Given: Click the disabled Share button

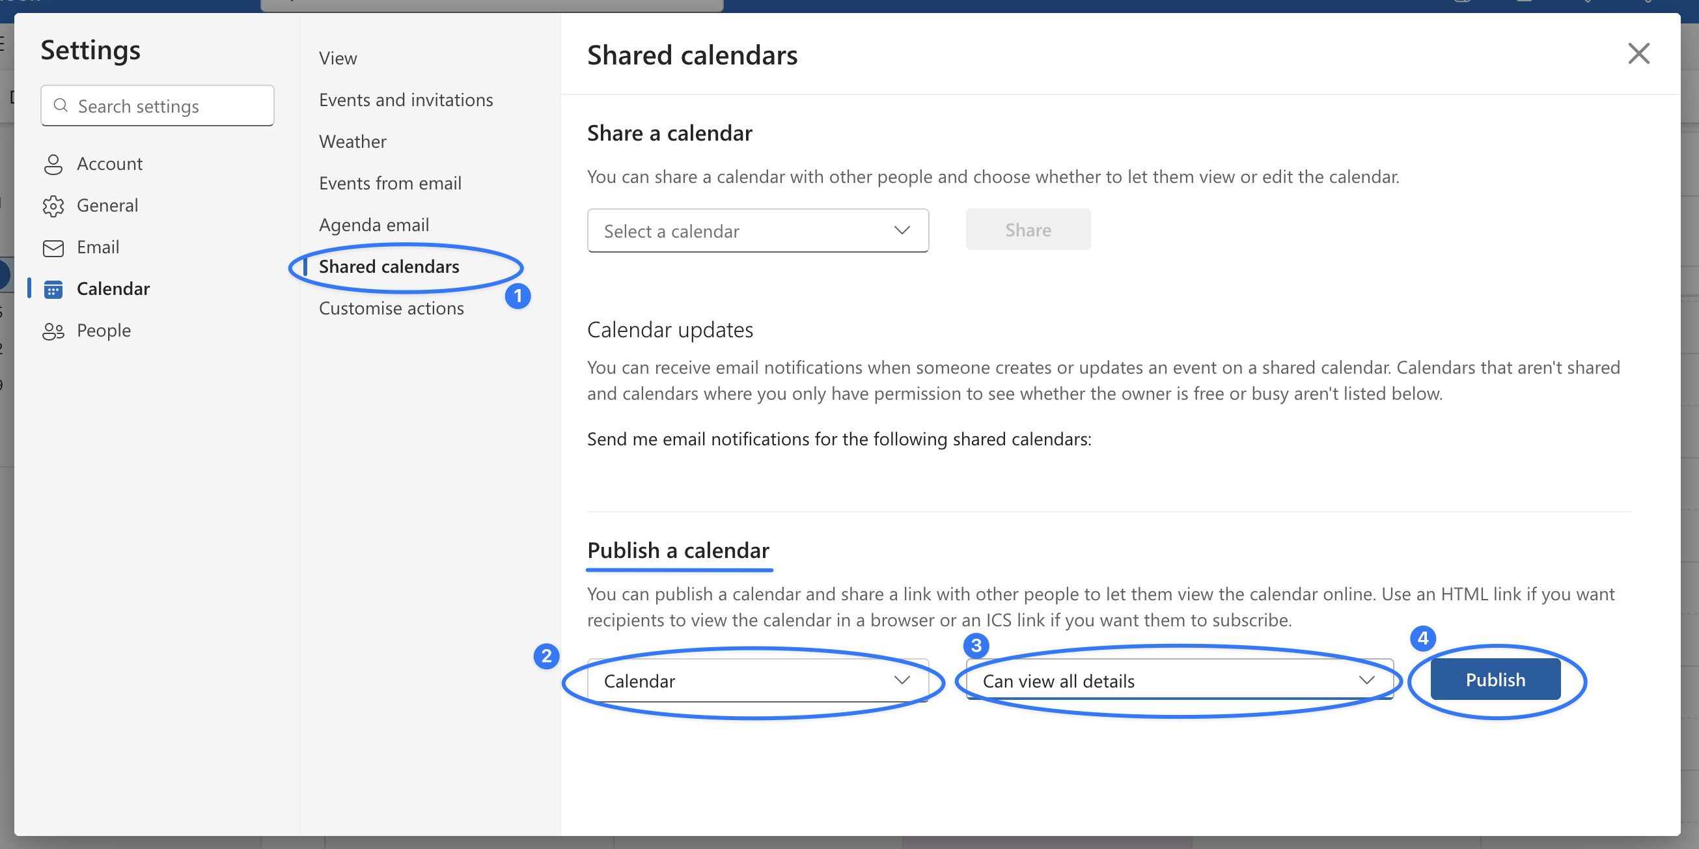Looking at the screenshot, I should 1027,230.
